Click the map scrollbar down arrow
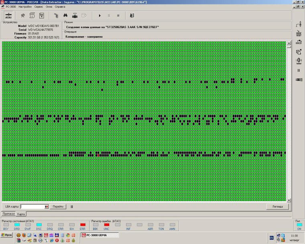Image resolution: width=305 pixels, height=244 pixels. click(x=289, y=200)
